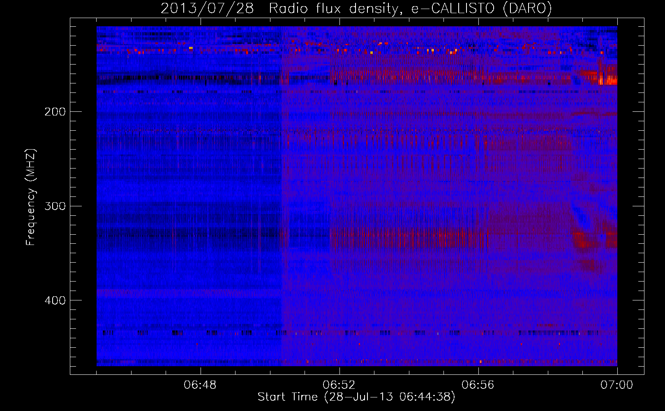This screenshot has width=665, height=411.
Task: Click the '200' frequency tick label
Action: [55, 112]
